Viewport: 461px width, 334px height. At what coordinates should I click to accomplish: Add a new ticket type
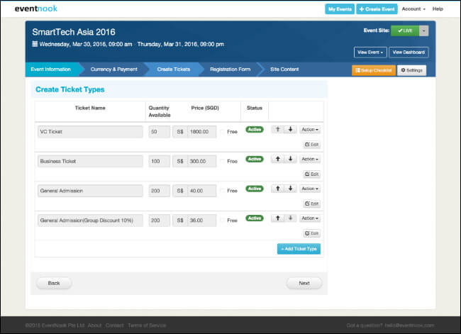[299, 249]
